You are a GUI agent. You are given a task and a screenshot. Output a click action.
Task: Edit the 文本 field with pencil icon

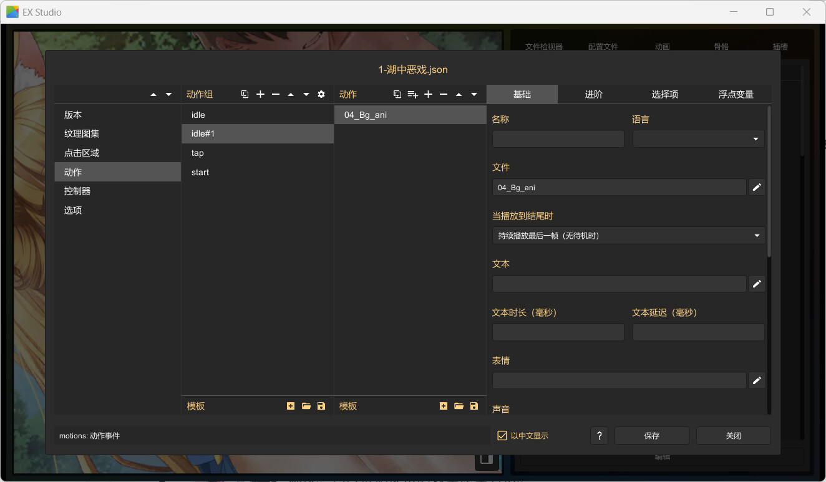(x=757, y=284)
